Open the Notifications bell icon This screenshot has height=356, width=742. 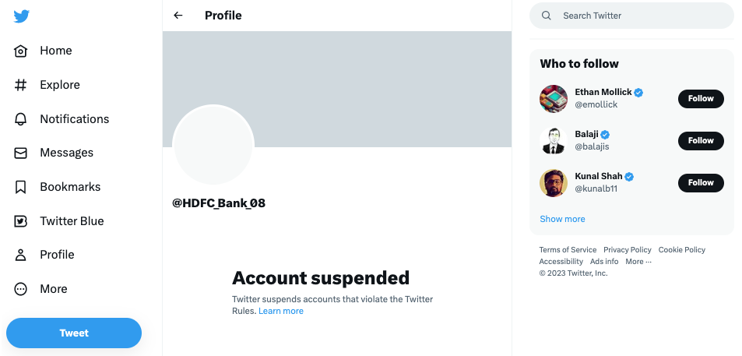tap(21, 119)
